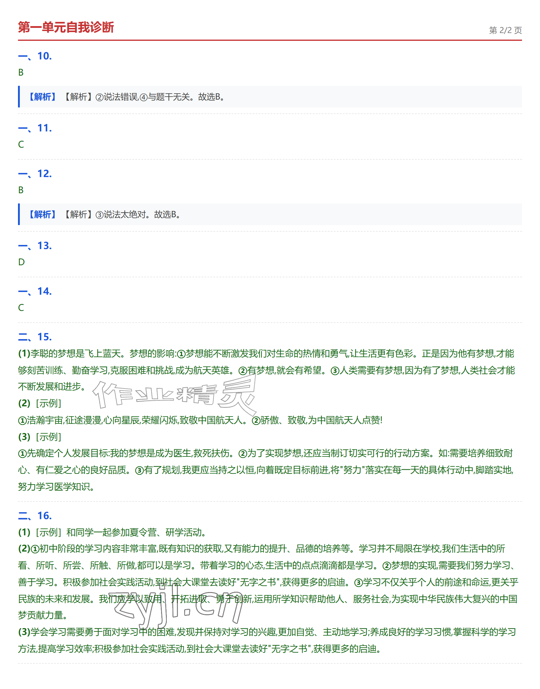Screen dimensions: 540x689
Task: Select question heading 二、15.
Action: pyautogui.click(x=35, y=337)
